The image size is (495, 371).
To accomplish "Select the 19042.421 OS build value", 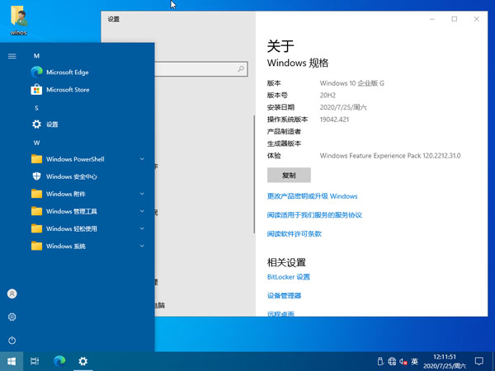I will click(334, 120).
